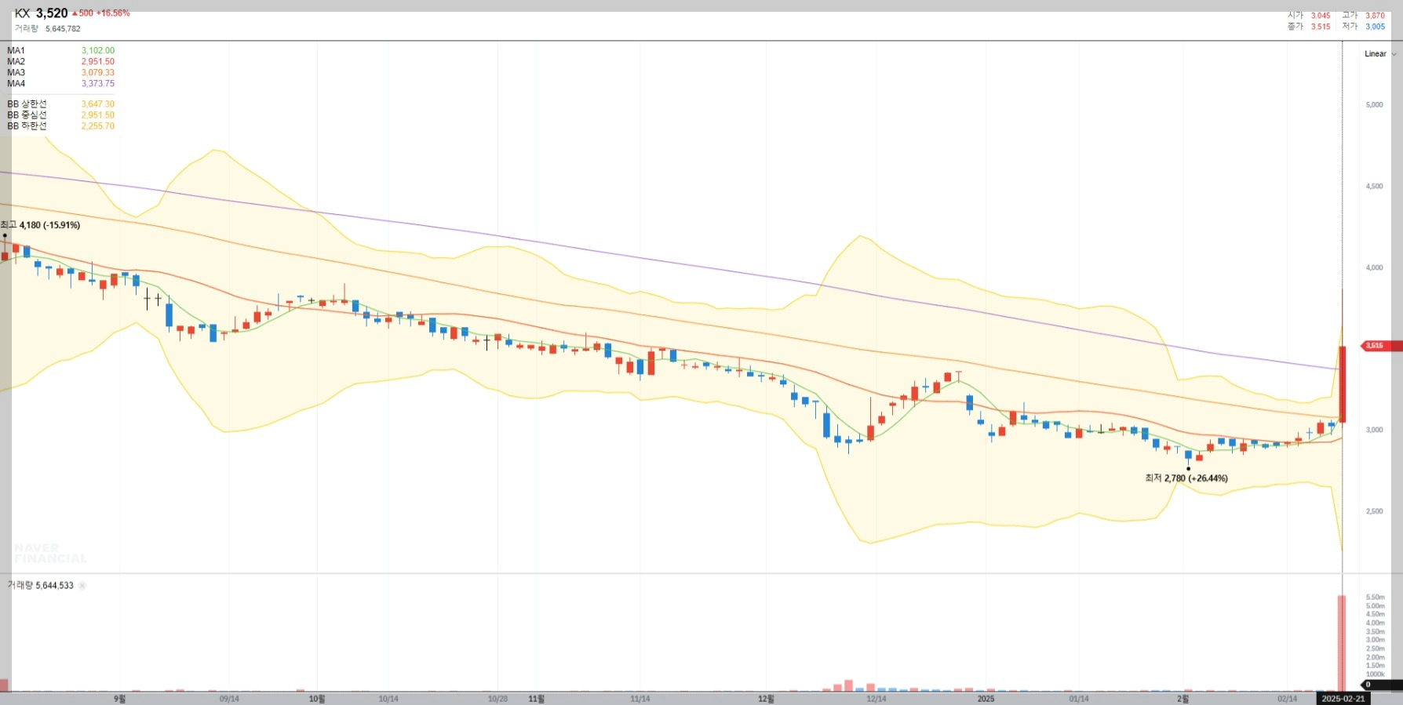Click the MA3 3,079.33 legend entry
This screenshot has width=1403, height=705.
(60, 73)
